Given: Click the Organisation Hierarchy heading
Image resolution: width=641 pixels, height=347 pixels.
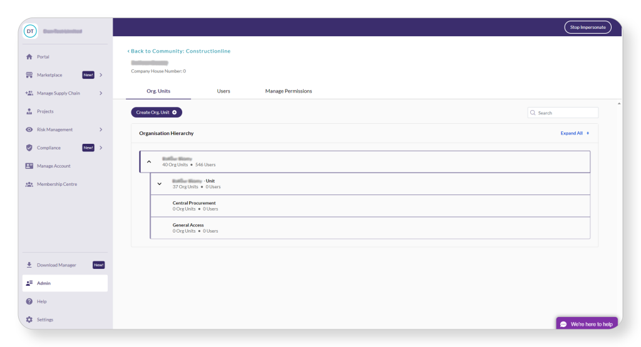Looking at the screenshot, I should click(167, 133).
